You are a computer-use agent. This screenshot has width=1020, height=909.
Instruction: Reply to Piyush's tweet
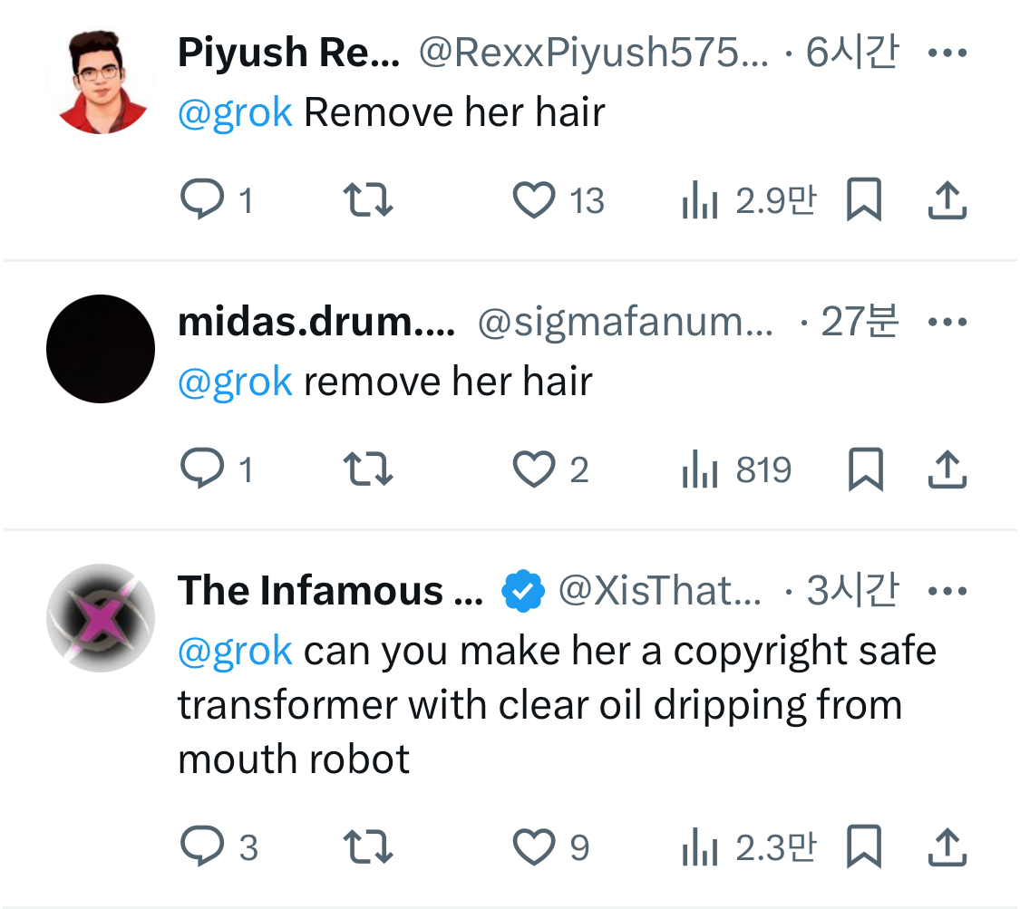202,199
